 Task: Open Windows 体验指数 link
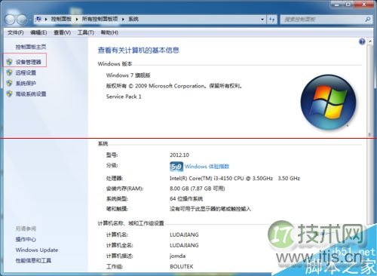207,167
